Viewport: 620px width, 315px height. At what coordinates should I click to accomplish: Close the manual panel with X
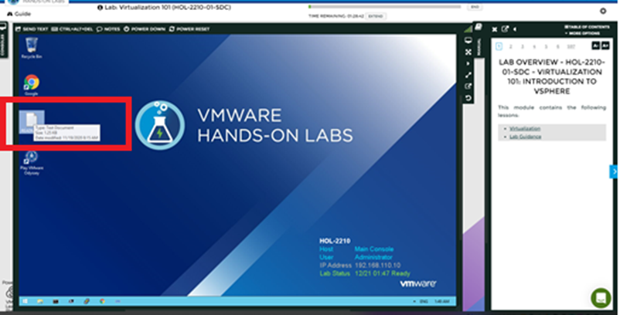tap(494, 29)
